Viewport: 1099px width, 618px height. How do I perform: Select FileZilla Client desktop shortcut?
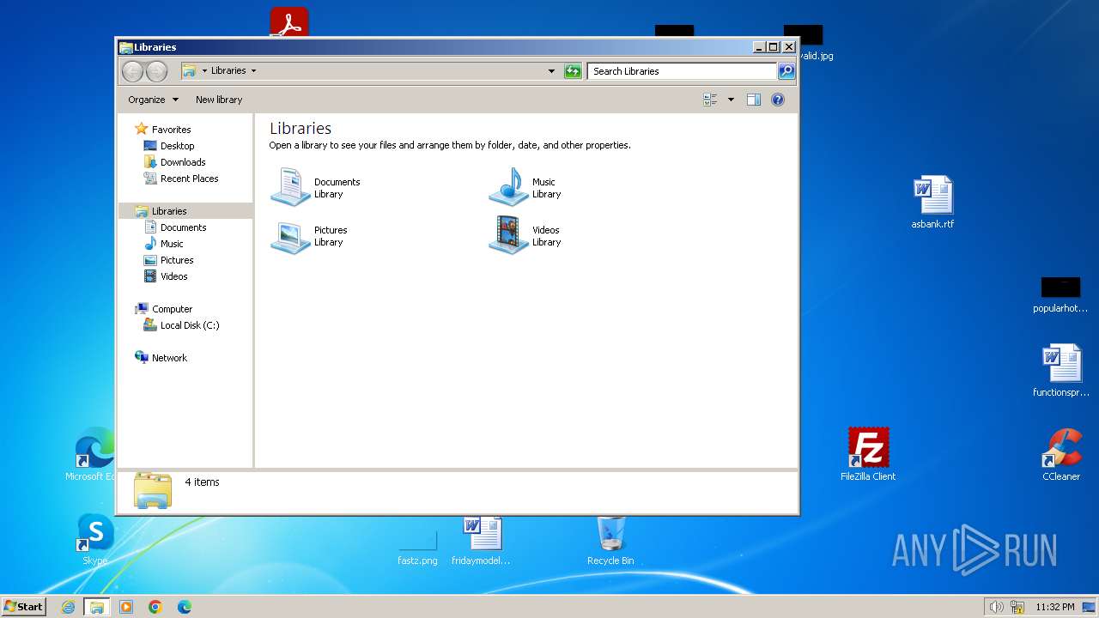click(x=868, y=454)
